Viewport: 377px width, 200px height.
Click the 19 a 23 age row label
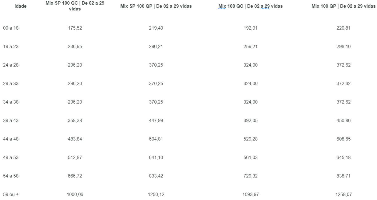(x=11, y=47)
